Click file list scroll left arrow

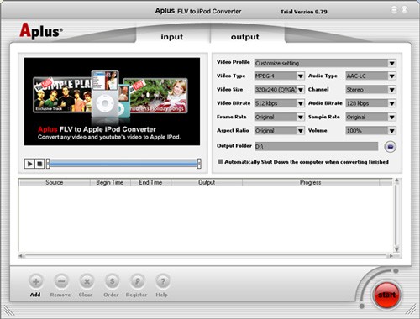coord(20,256)
